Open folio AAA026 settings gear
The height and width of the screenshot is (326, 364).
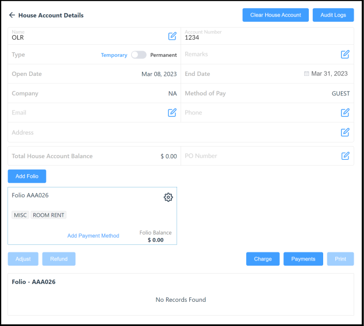point(168,197)
